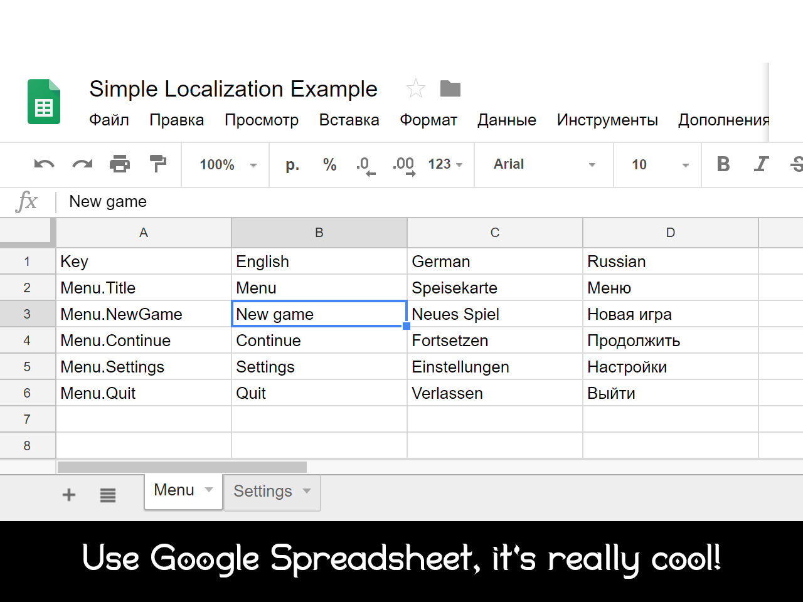Click the formula bar showing New game
The width and height of the screenshot is (803, 602).
tap(430, 201)
